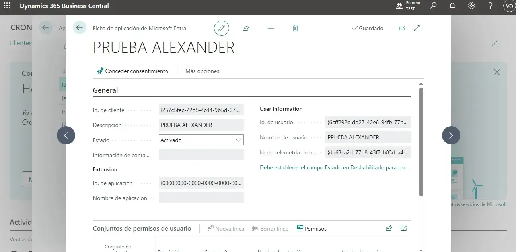The width and height of the screenshot is (516, 252).
Task: Click the pencil edit icon
Action: (222, 28)
